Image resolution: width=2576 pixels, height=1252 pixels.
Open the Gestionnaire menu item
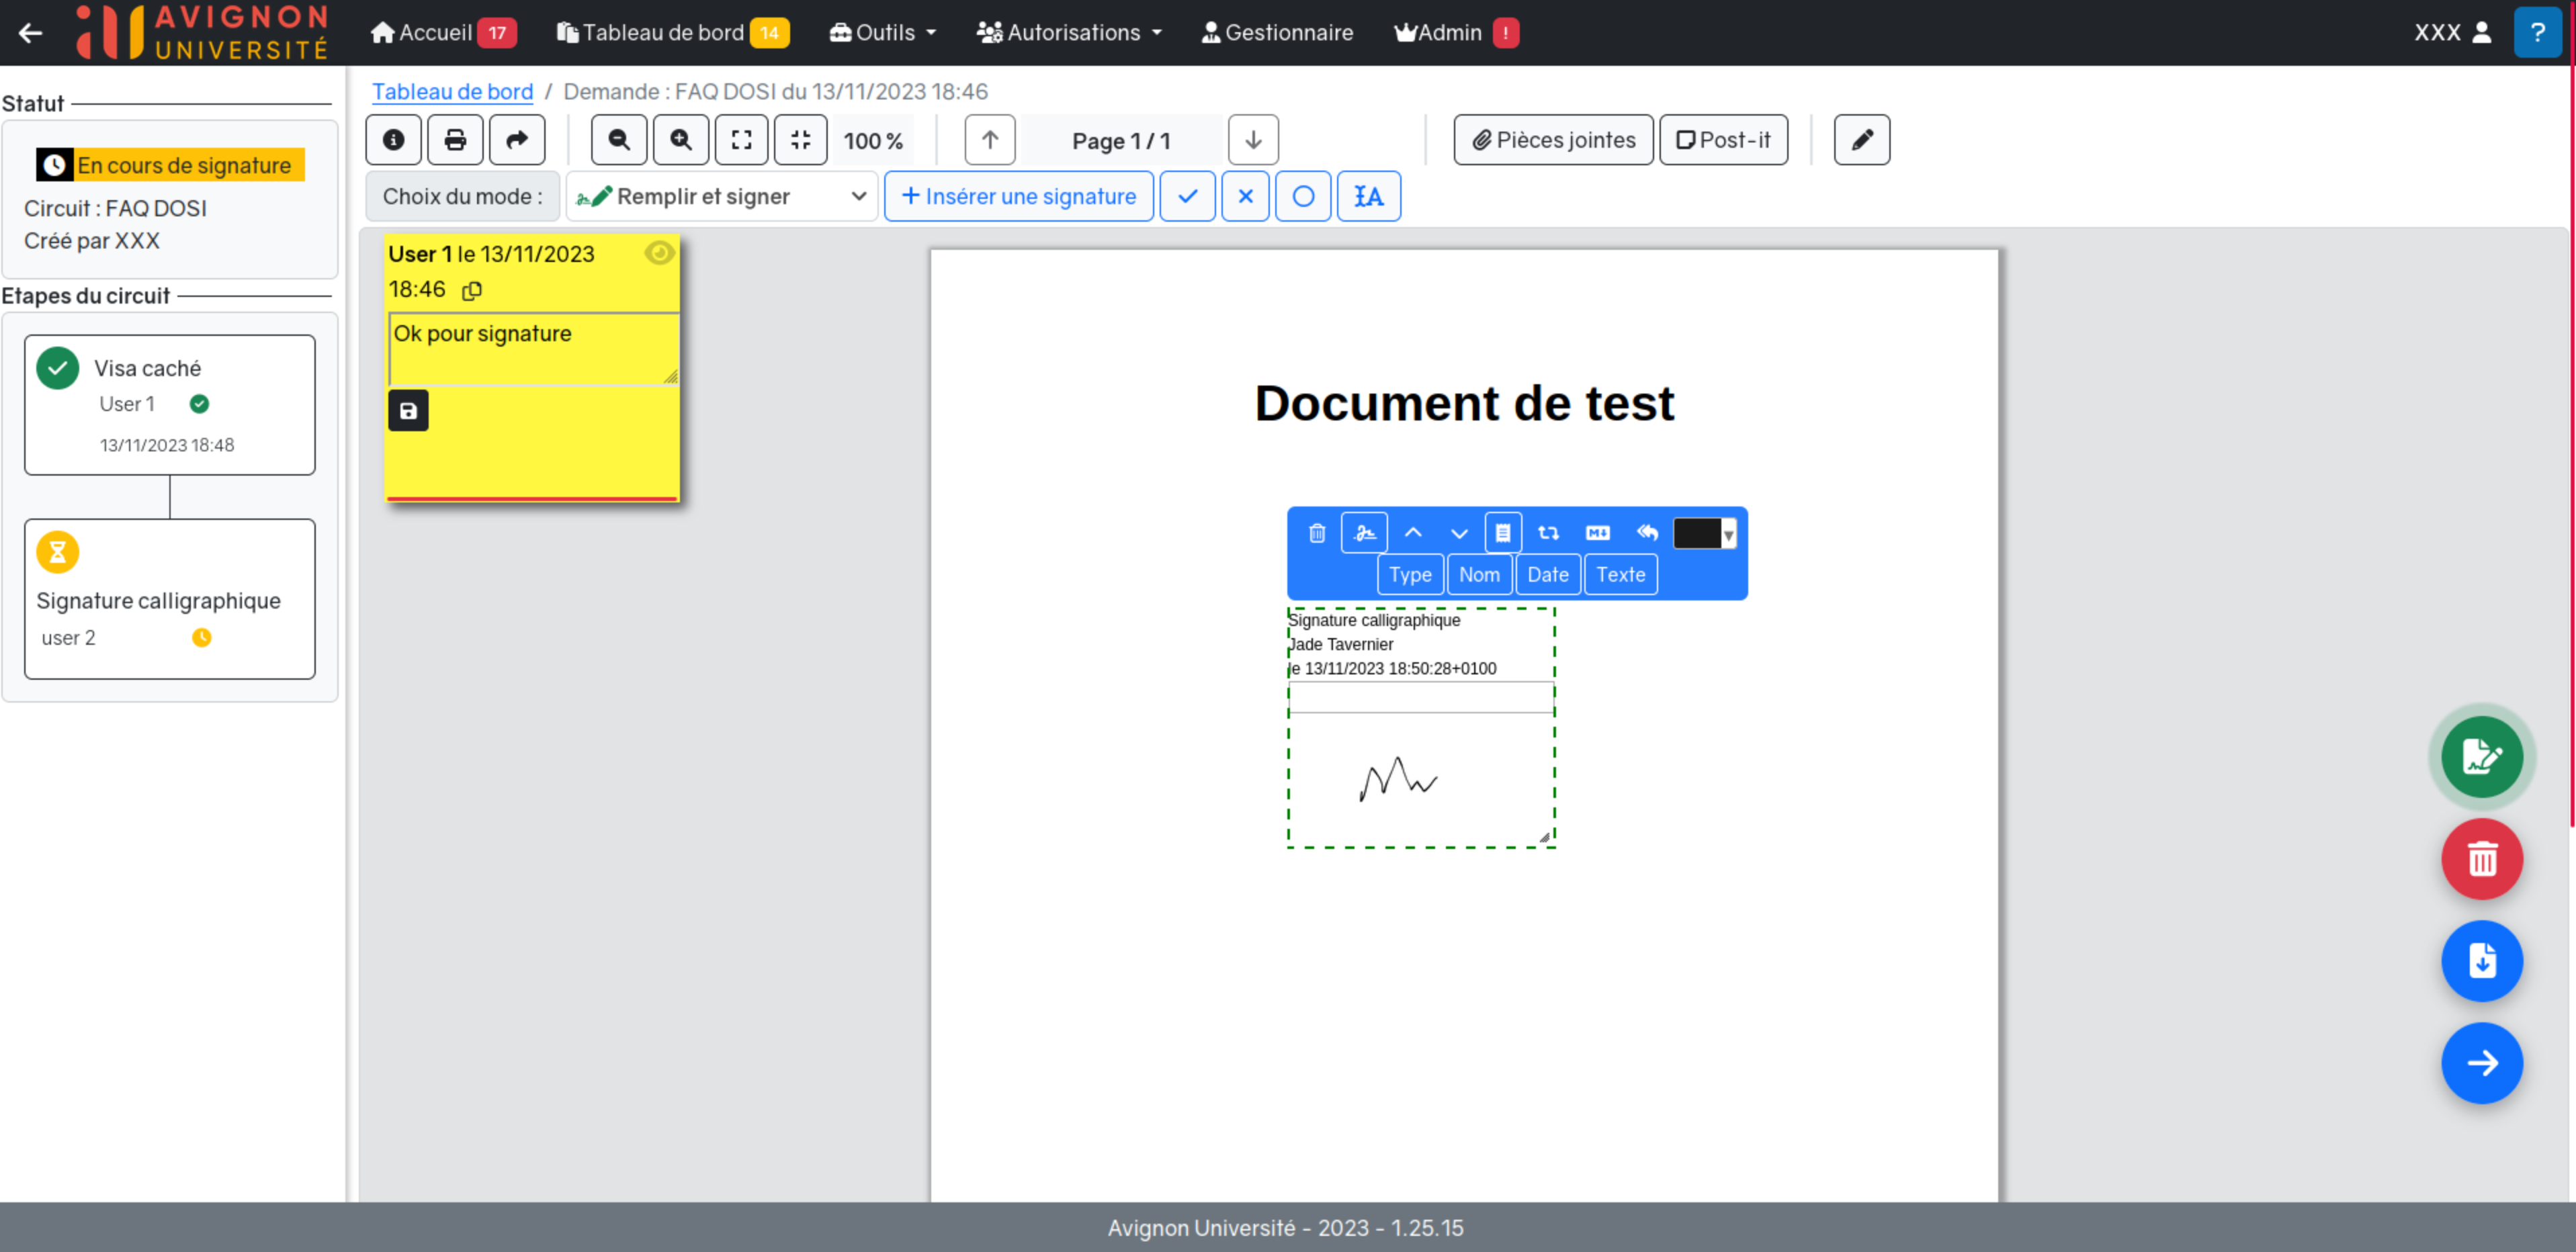pyautogui.click(x=1277, y=33)
